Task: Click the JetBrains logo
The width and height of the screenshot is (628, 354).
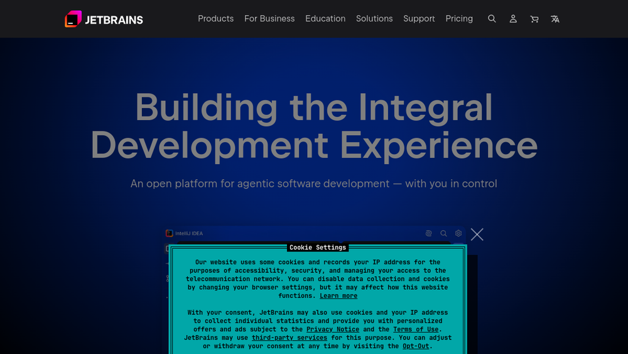Action: (x=104, y=19)
